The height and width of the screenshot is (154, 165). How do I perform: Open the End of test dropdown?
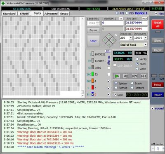tap(146, 44)
